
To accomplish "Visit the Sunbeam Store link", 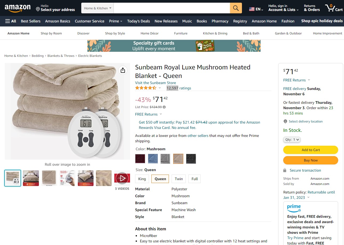I will pyautogui.click(x=155, y=83).
